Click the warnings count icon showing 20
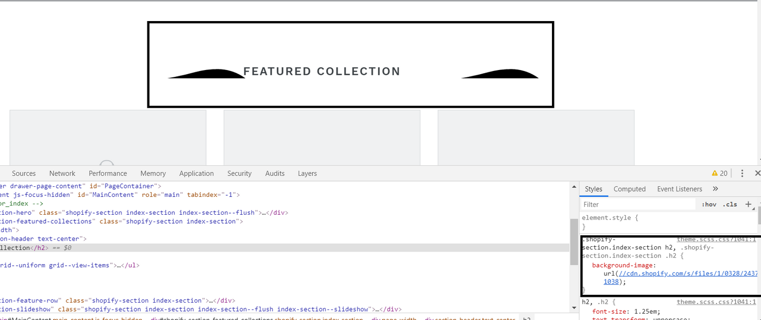This screenshot has height=320, width=761. pos(719,173)
